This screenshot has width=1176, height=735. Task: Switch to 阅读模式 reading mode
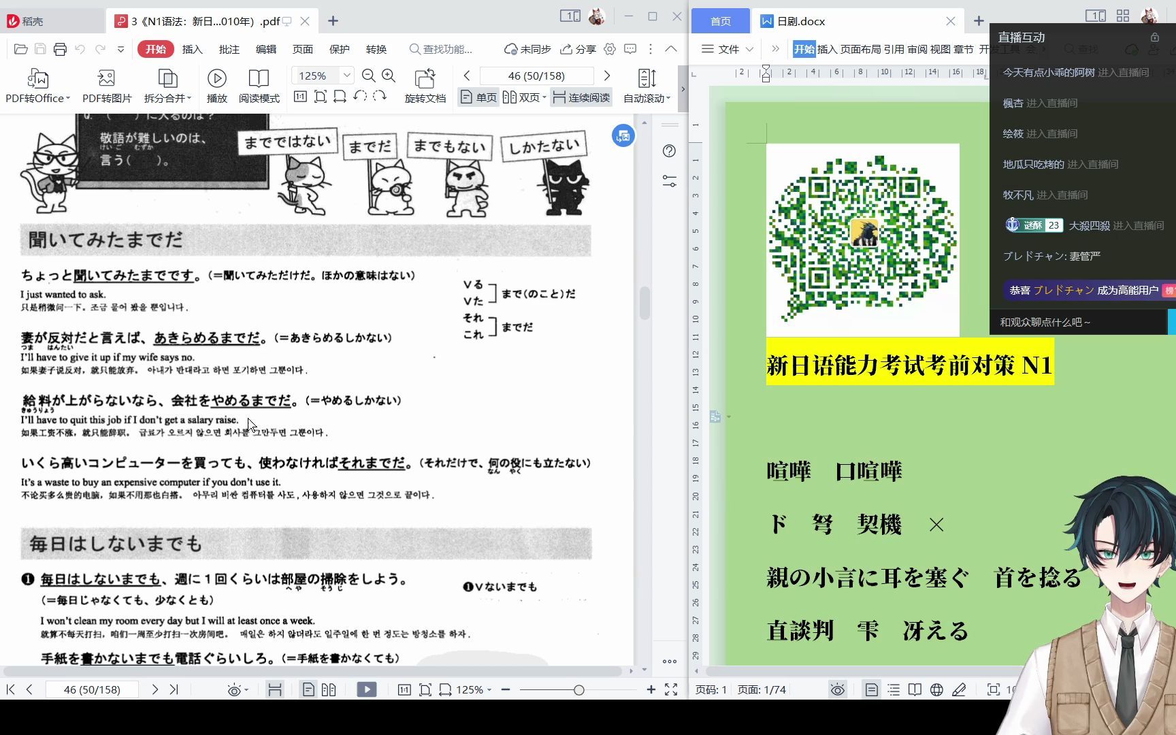(259, 86)
